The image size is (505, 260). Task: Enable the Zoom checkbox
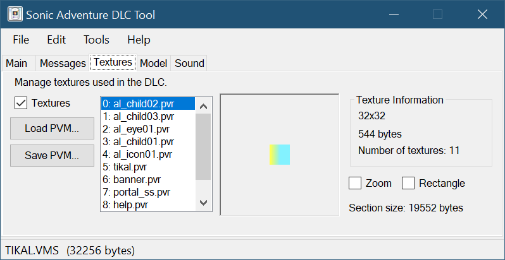(356, 184)
